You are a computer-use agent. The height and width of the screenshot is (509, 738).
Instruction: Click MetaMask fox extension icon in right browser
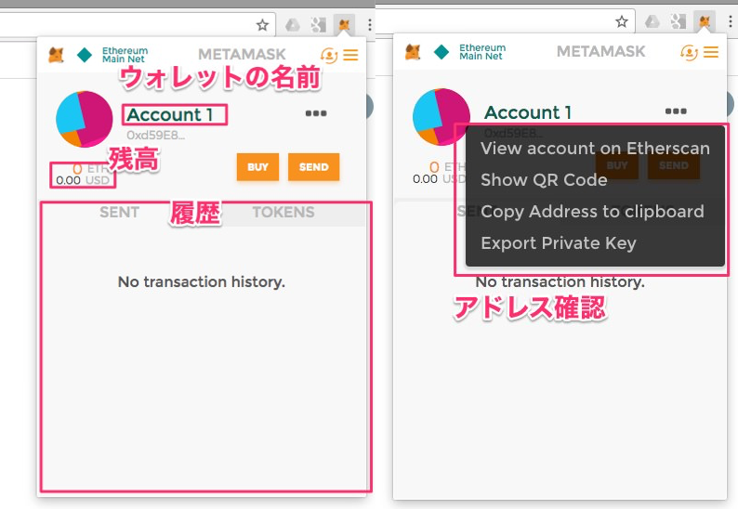(x=705, y=21)
